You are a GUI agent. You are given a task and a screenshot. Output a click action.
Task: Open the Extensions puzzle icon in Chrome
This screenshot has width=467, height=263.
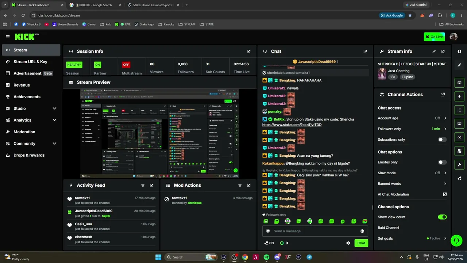pyautogui.click(x=440, y=15)
